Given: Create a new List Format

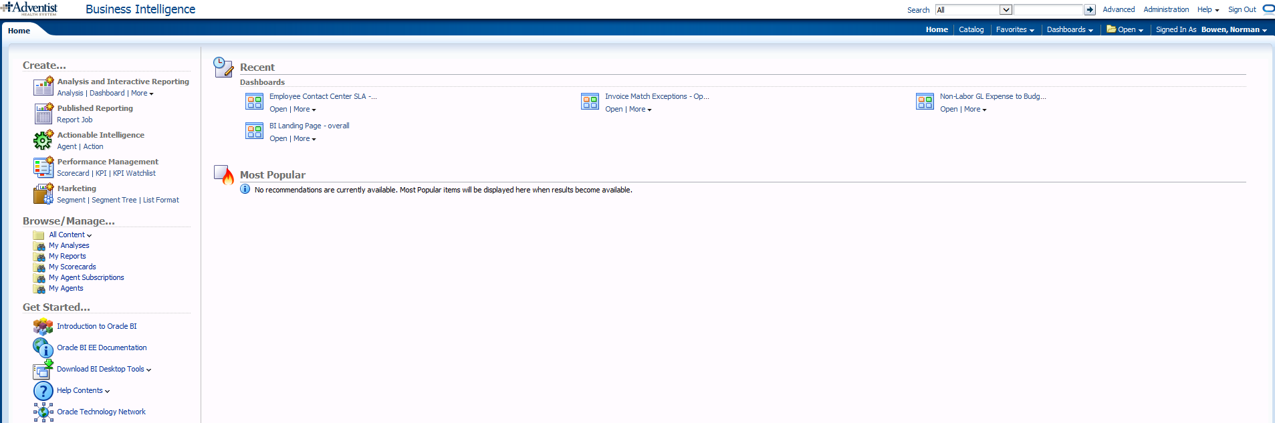Looking at the screenshot, I should pos(161,200).
